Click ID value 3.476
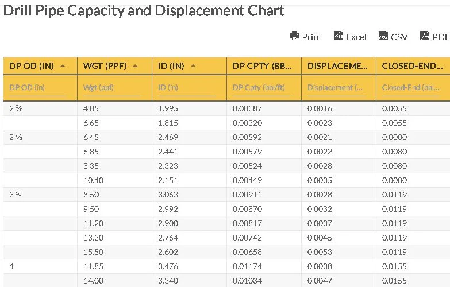Image resolution: width=450 pixels, height=287 pixels. click(168, 266)
